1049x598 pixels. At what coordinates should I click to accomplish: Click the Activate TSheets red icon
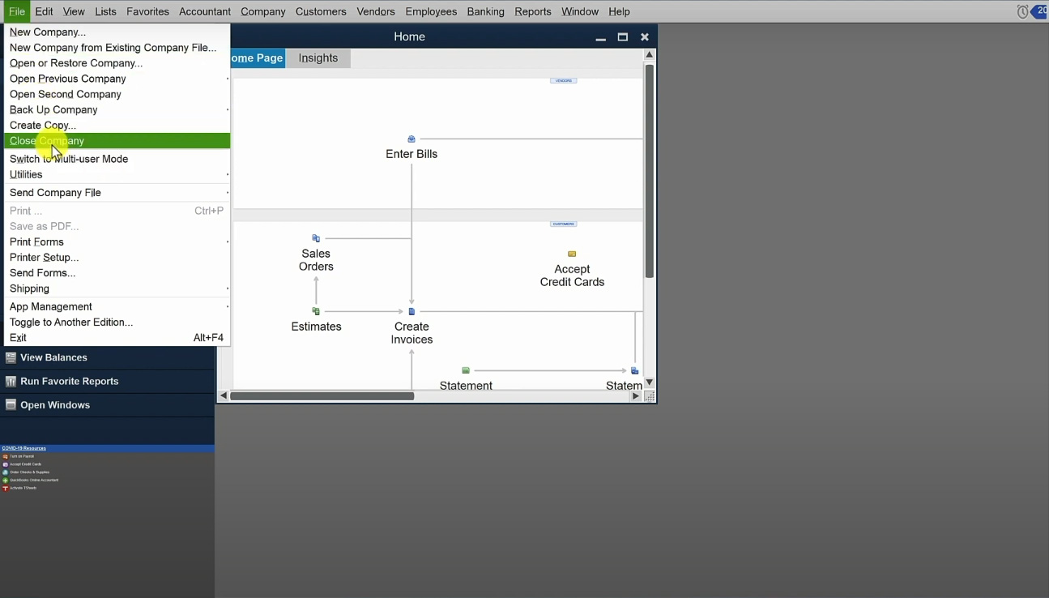pos(5,489)
